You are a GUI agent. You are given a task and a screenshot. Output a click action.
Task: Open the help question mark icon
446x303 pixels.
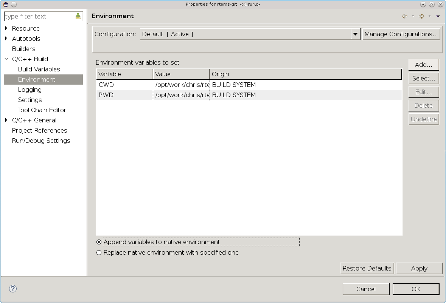pos(13,289)
